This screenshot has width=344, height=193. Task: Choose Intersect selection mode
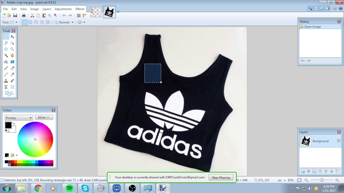[x=42, y=22]
